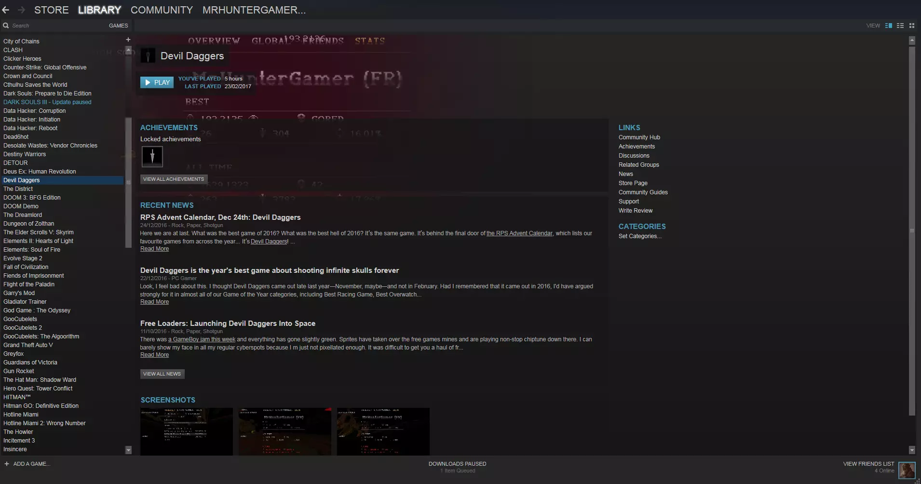
Task: Open the DOWNLOADS PAUSED status
Action: 458,464
